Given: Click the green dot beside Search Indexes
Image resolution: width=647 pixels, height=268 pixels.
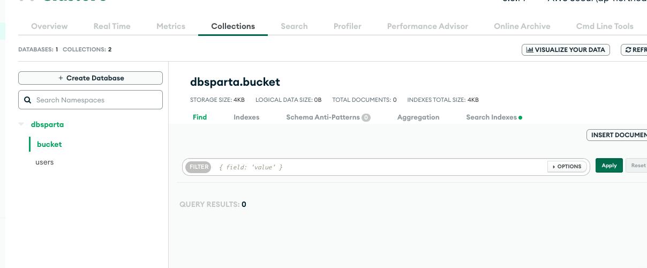Looking at the screenshot, I should tap(521, 117).
